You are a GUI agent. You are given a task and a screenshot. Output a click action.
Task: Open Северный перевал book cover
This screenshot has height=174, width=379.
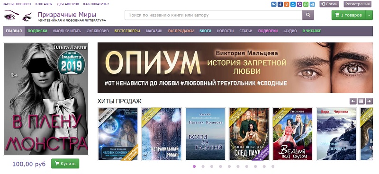pos(336,134)
